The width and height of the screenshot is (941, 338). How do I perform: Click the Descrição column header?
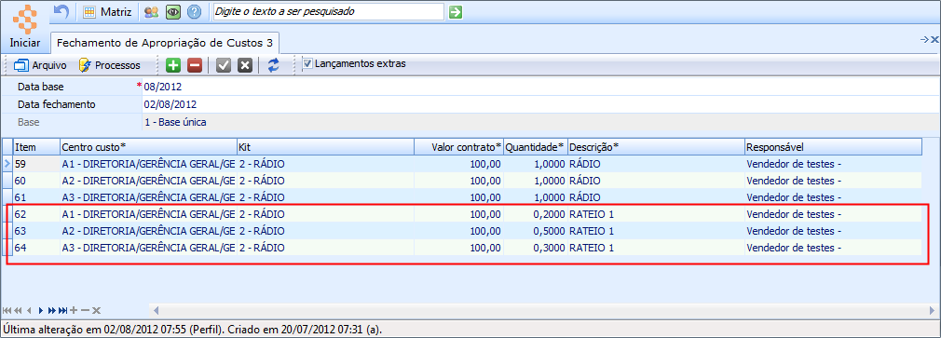(656, 147)
